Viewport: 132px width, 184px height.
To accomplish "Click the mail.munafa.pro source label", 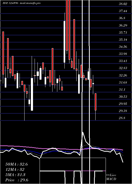I will [30, 3].
